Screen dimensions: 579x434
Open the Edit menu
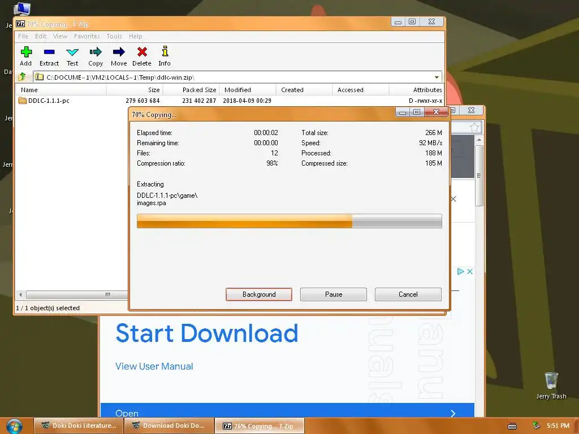[41, 36]
